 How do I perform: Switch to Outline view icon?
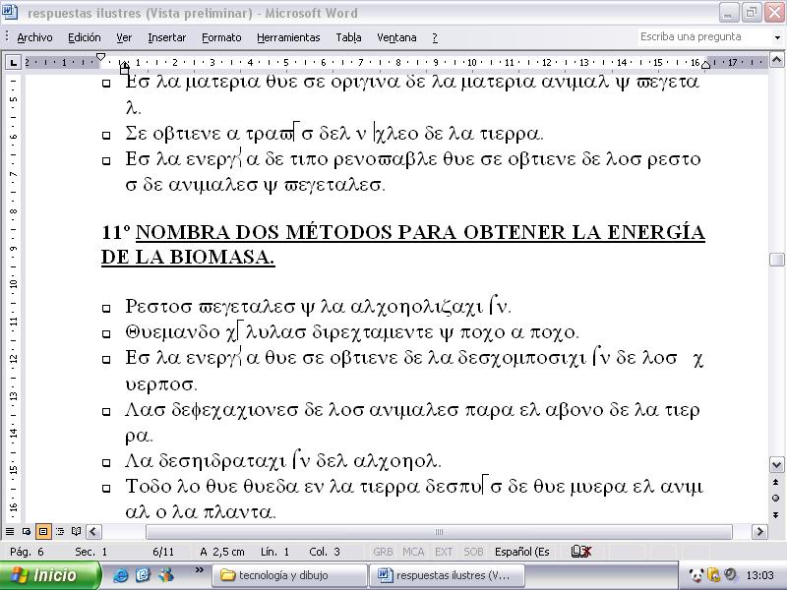pos(60,531)
